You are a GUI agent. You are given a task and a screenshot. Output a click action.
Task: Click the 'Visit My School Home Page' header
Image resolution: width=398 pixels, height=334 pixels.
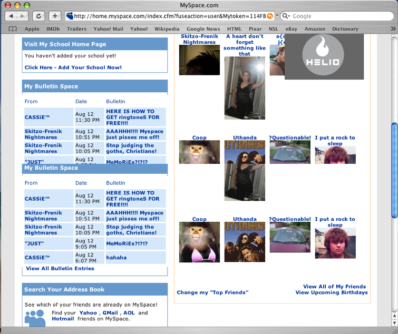(95, 44)
